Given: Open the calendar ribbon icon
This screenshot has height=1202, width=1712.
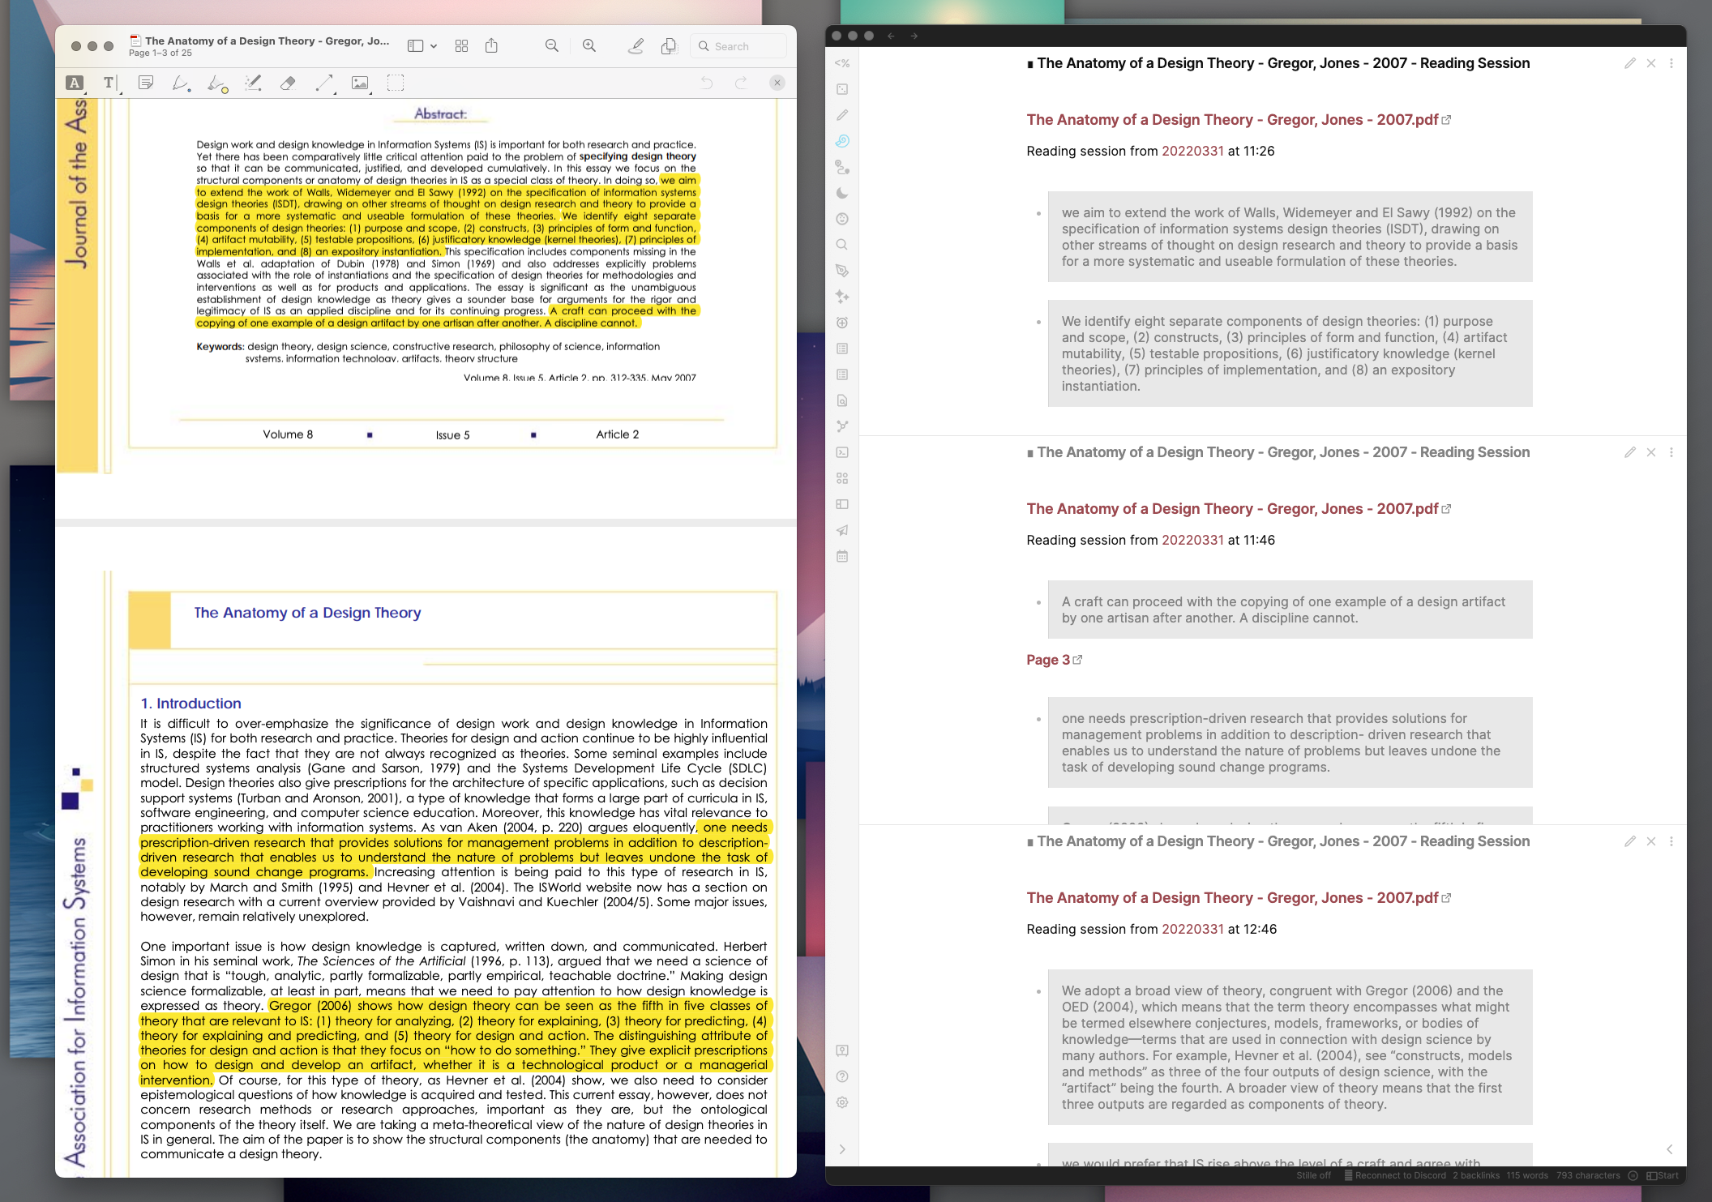Looking at the screenshot, I should click(842, 556).
